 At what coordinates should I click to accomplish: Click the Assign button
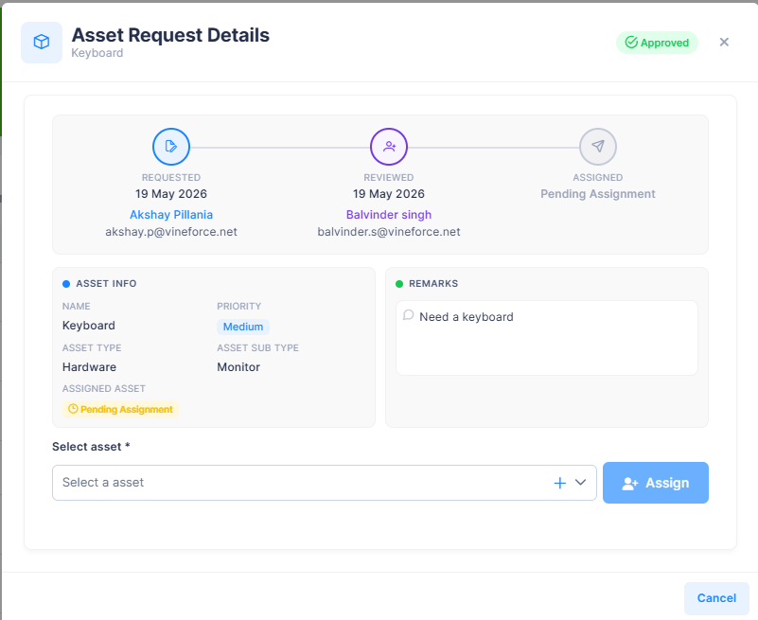click(x=656, y=483)
